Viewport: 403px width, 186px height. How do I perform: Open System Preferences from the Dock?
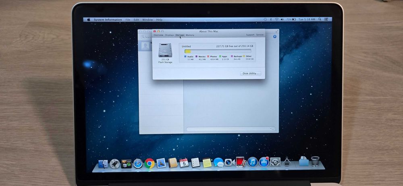(275, 162)
